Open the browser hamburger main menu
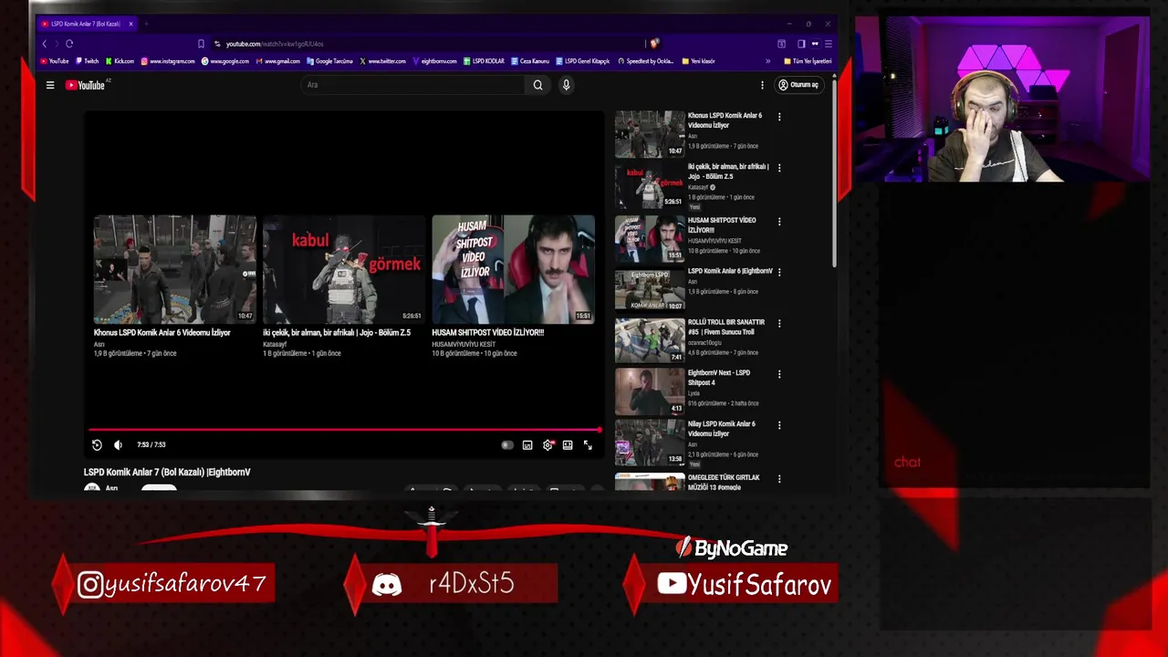The width and height of the screenshot is (1168, 657). click(x=828, y=44)
